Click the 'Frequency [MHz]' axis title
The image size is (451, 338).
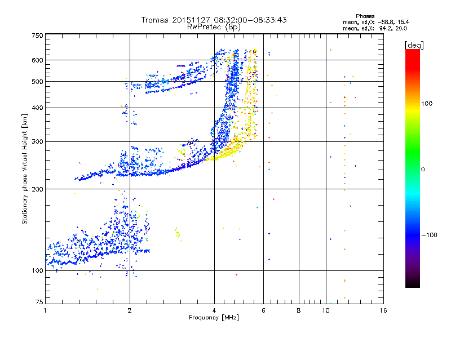click(x=214, y=318)
